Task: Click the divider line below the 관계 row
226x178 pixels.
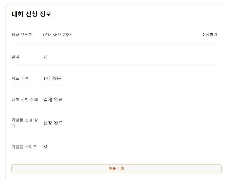Action: click(116, 64)
